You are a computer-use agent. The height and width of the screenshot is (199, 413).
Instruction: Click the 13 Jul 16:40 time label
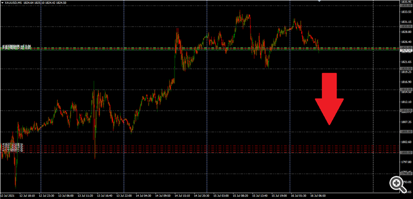[105, 196]
